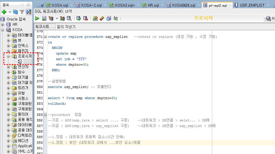The width and height of the screenshot is (275, 154).
Task: Select the Oracle 접속 root item
Action: point(16,19)
